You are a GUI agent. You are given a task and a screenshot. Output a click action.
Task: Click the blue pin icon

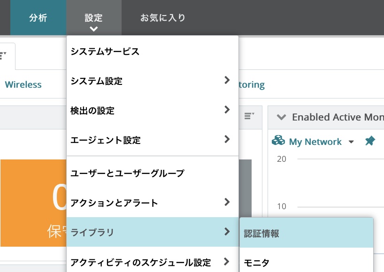(370, 141)
